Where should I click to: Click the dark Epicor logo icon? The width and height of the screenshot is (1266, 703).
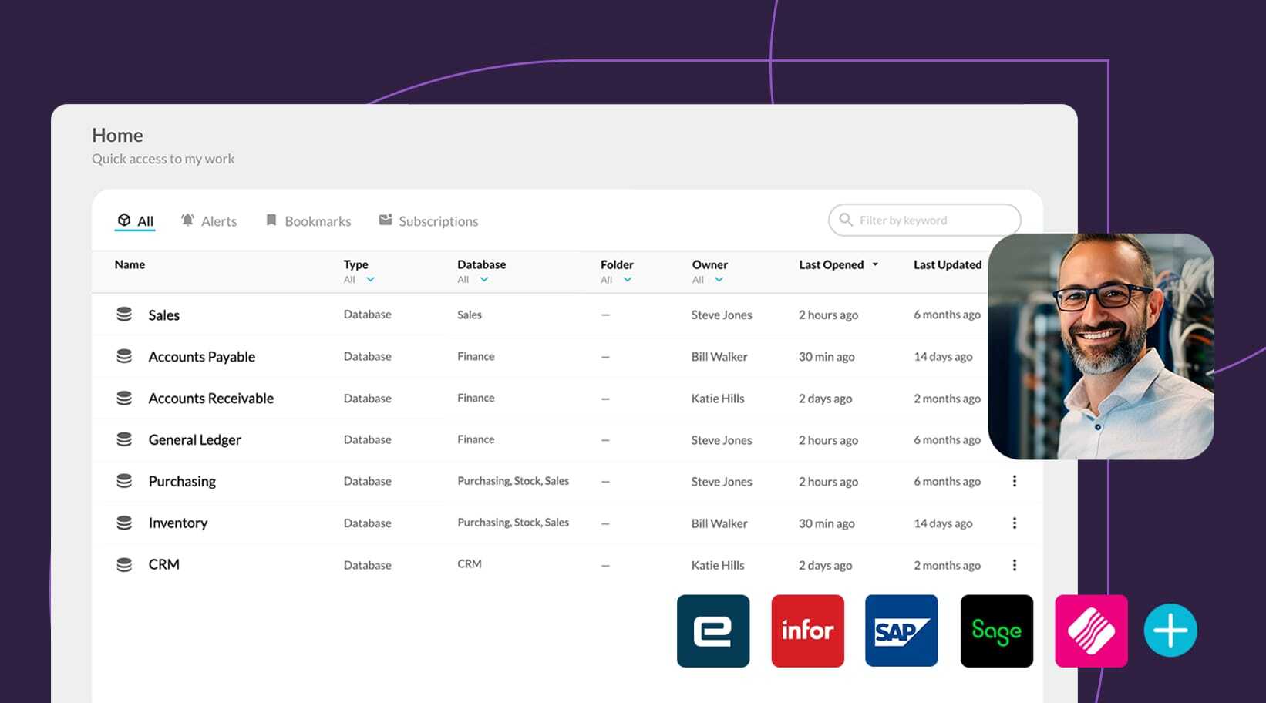712,631
